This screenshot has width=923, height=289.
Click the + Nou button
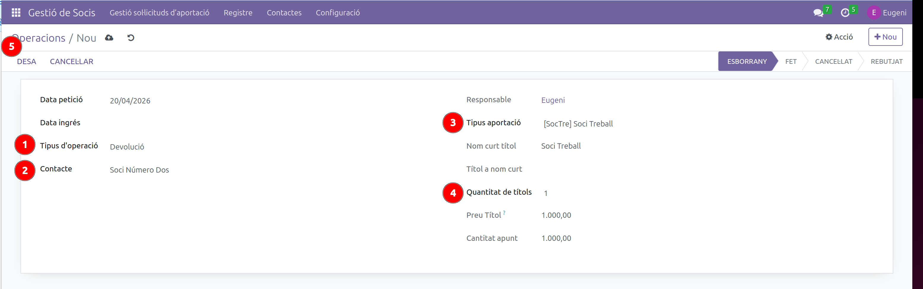point(885,37)
